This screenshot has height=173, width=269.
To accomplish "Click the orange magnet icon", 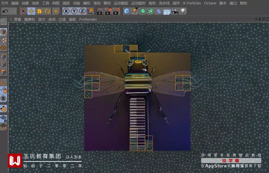I will [x=4, y=109].
